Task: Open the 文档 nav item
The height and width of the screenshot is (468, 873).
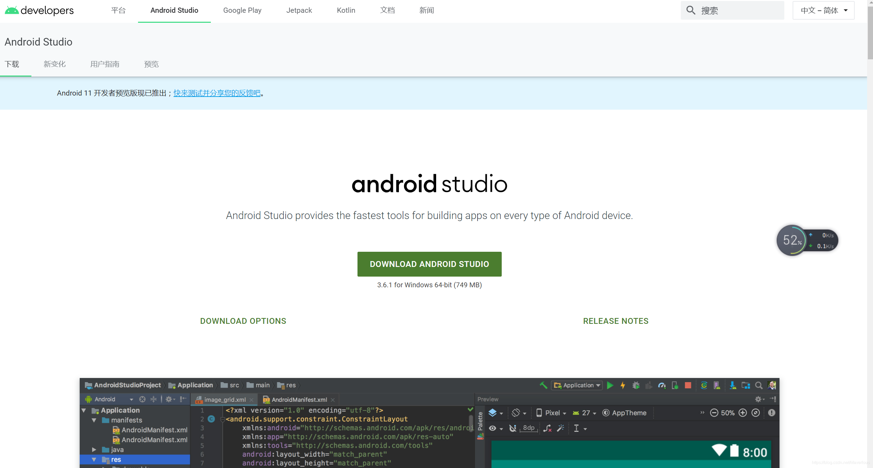Action: click(387, 10)
